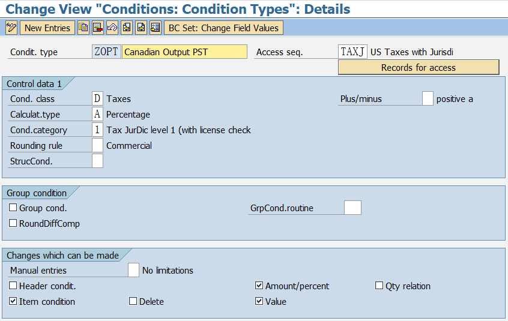Go to the next entry icon

(141, 28)
